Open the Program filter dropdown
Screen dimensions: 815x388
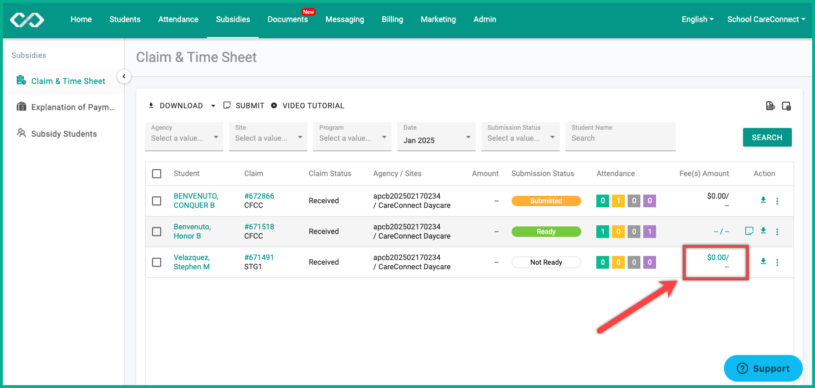coord(352,136)
